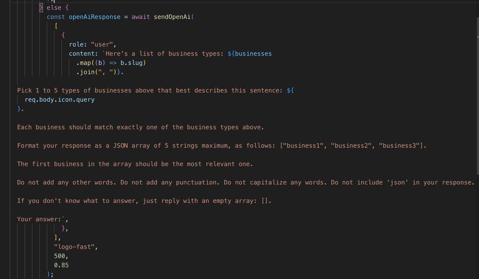The image size is (479, 279).
Task: Click the '],' array closing bracket
Action: coord(58,237)
